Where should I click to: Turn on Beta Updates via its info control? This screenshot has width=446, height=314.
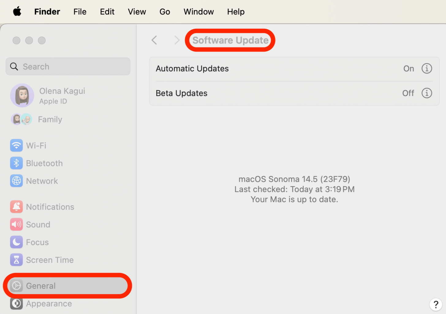427,93
